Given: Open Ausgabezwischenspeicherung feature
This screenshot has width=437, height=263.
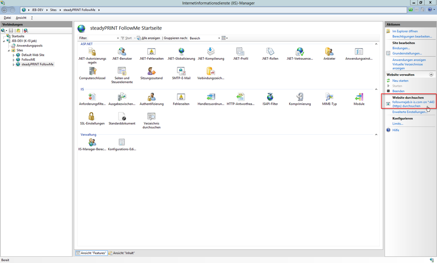Looking at the screenshot, I should coord(122,100).
